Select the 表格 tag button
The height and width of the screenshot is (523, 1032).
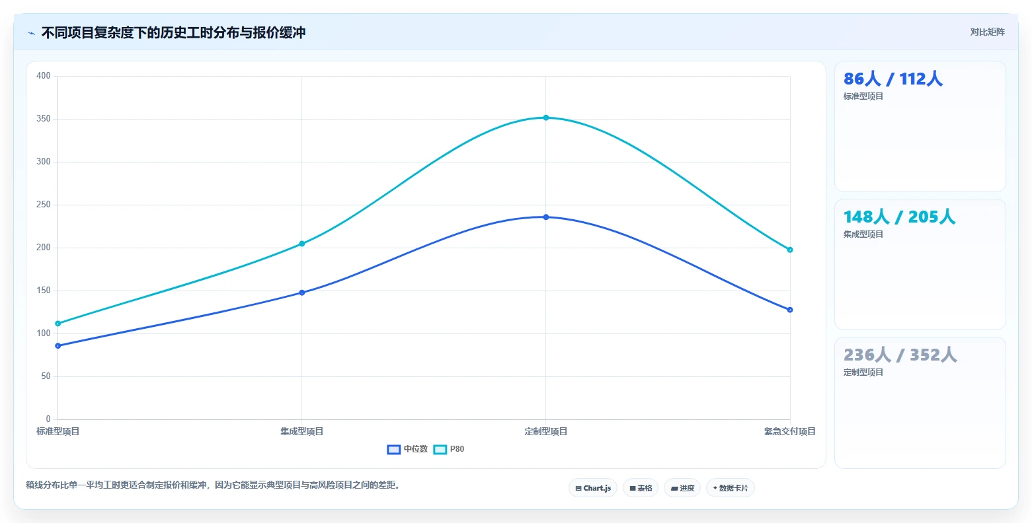click(641, 488)
